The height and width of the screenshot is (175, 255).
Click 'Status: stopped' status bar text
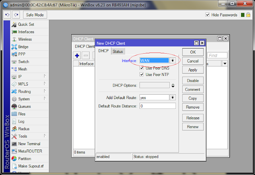[146, 157]
